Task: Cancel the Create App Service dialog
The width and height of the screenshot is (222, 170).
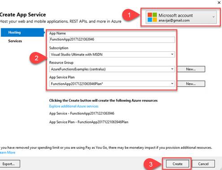Action: pyautogui.click(x=203, y=164)
